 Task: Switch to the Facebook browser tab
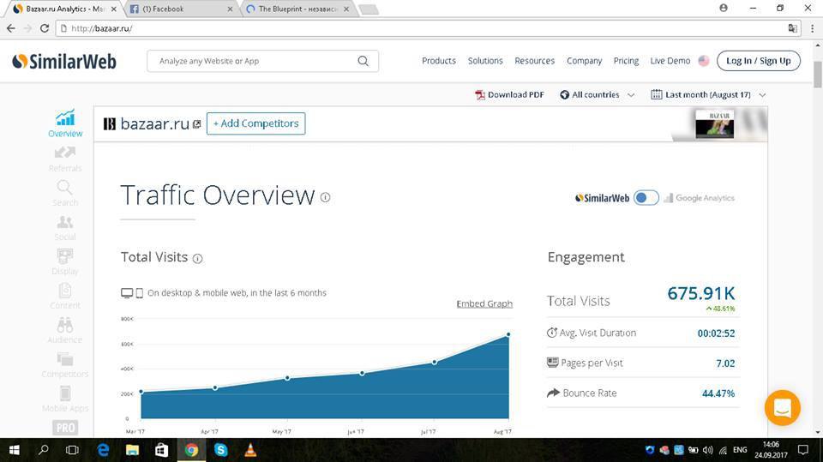[181, 9]
